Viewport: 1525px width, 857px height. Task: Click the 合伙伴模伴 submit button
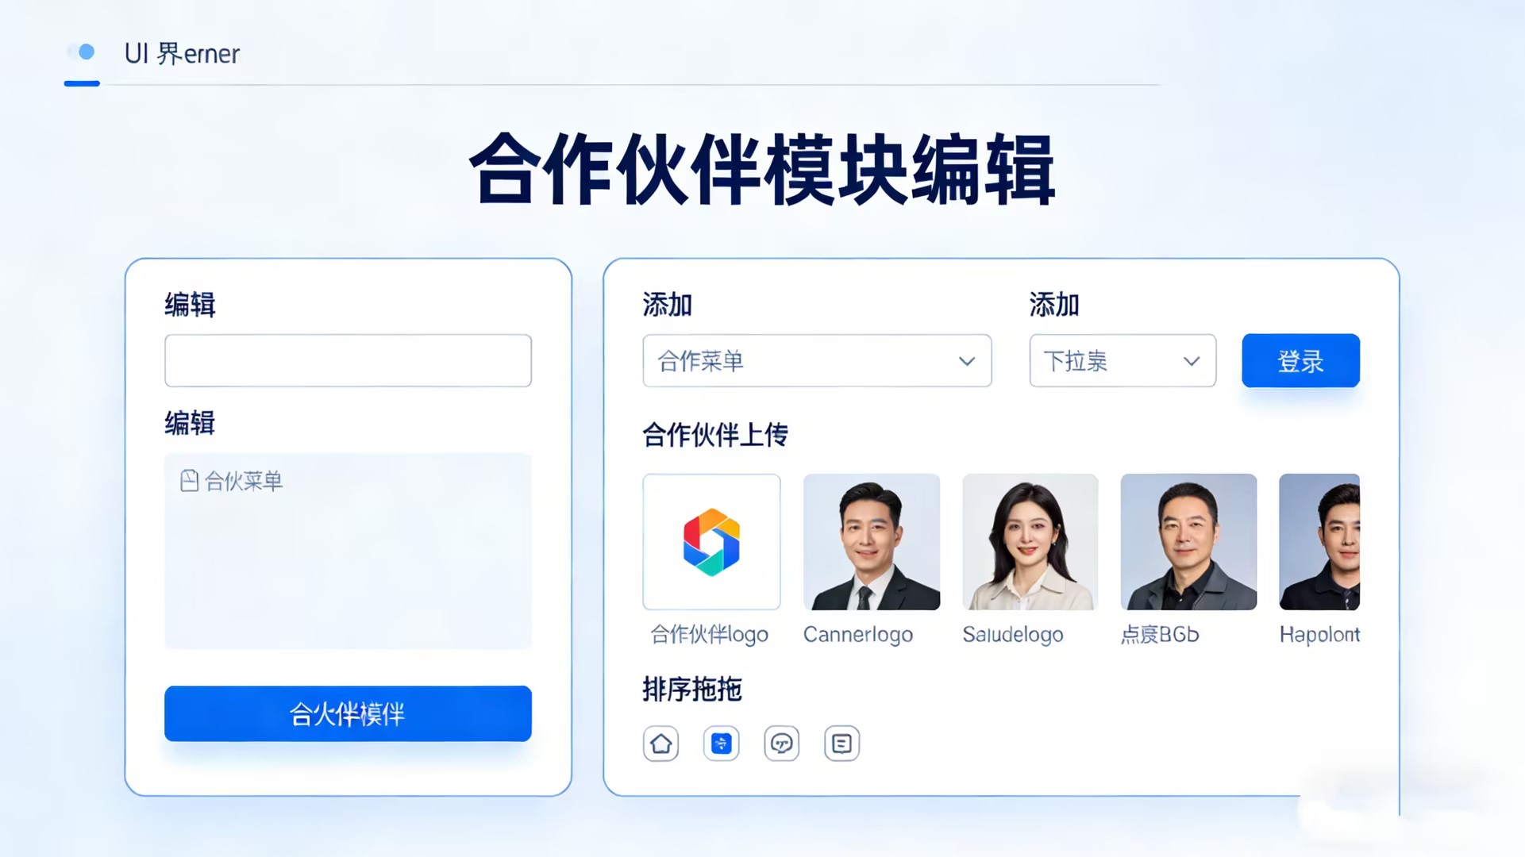348,713
